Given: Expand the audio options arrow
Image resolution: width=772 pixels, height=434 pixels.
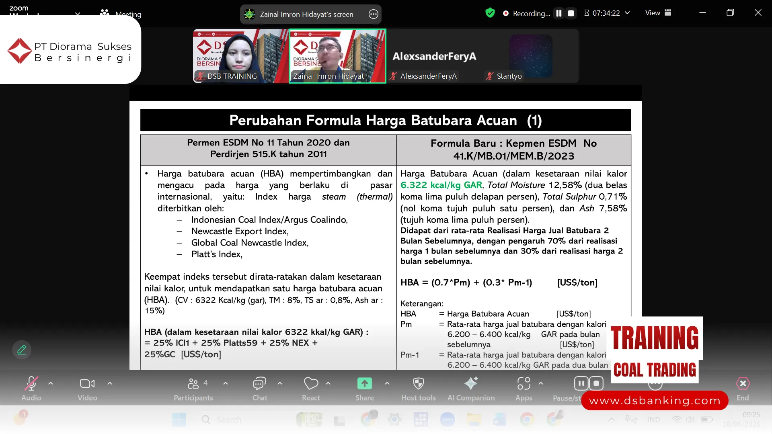Looking at the screenshot, I should pos(51,383).
